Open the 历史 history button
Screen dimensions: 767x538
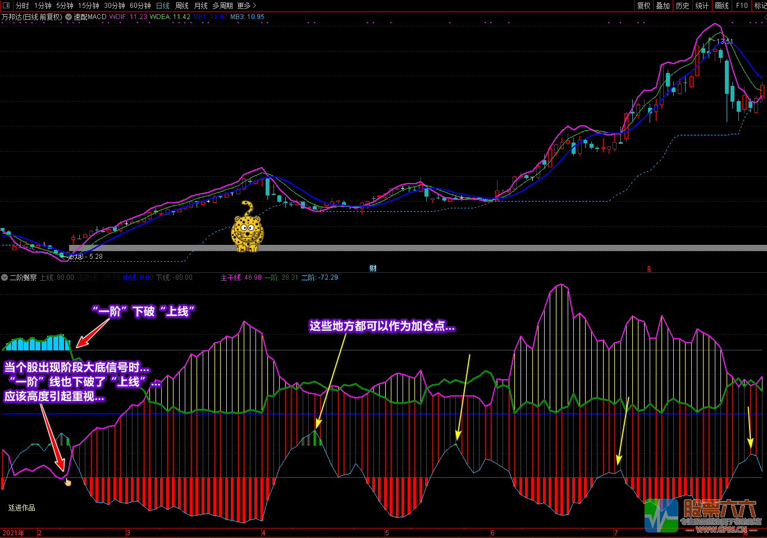[x=682, y=6]
